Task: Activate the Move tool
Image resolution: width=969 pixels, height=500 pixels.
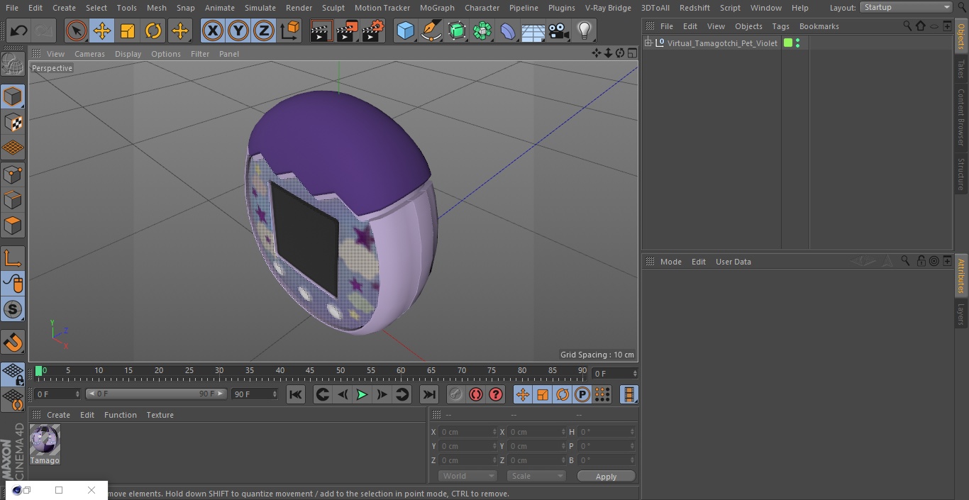Action: [102, 30]
